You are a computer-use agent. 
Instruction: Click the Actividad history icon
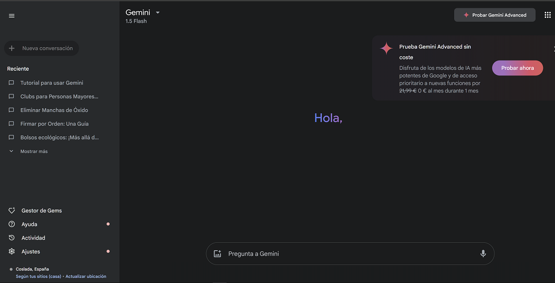pos(12,238)
